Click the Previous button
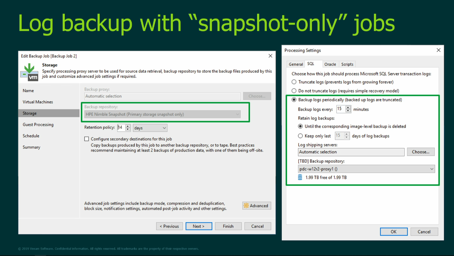Screen dimensions: 454x256 [x=169, y=226]
